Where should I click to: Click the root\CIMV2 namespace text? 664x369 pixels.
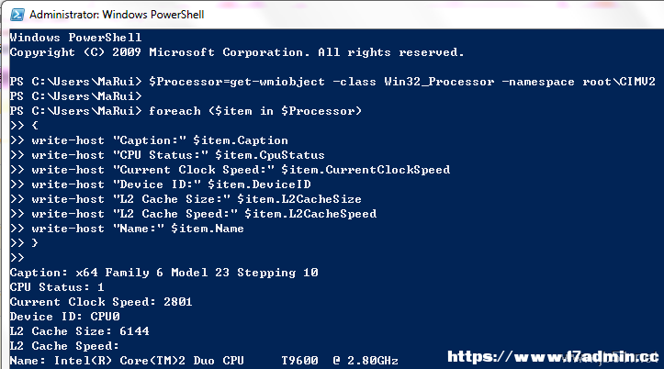pyautogui.click(x=619, y=82)
